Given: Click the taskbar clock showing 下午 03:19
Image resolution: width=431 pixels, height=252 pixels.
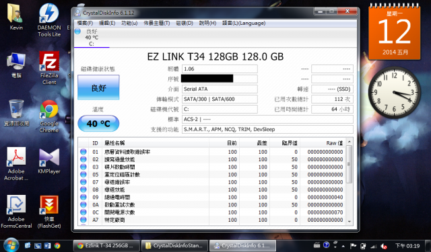Looking at the screenshot, I should (407, 246).
